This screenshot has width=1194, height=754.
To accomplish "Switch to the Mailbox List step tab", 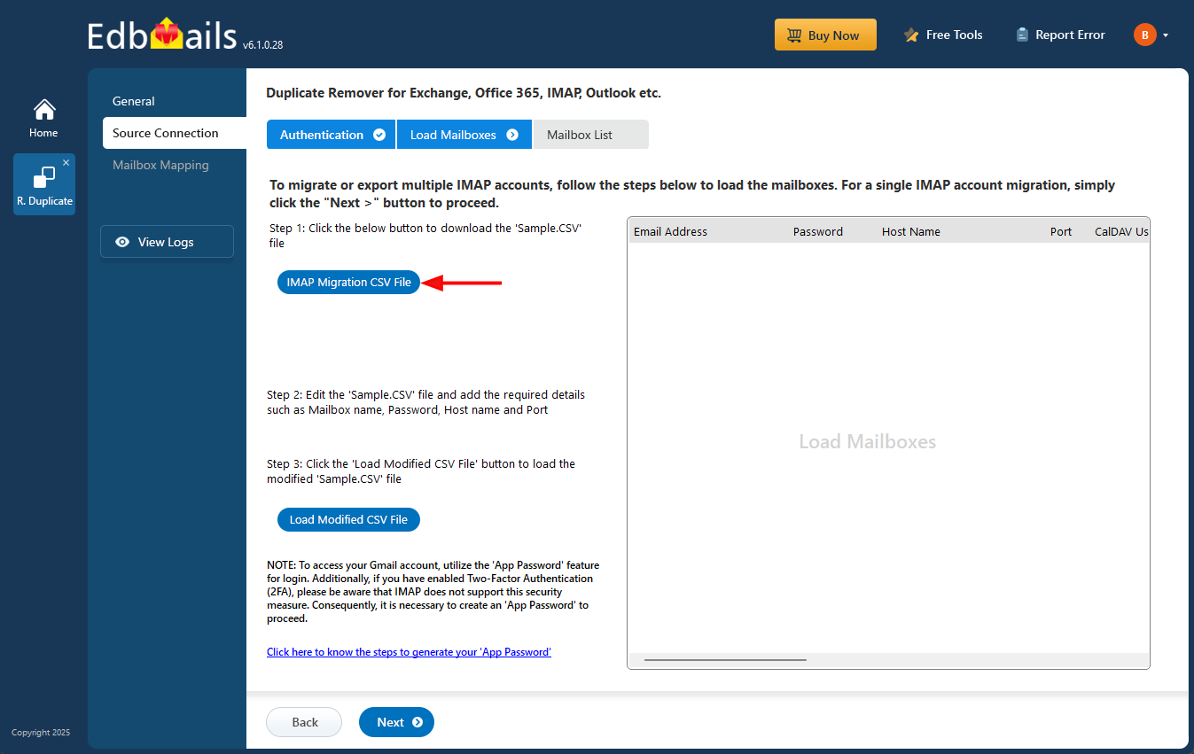I will [x=590, y=135].
